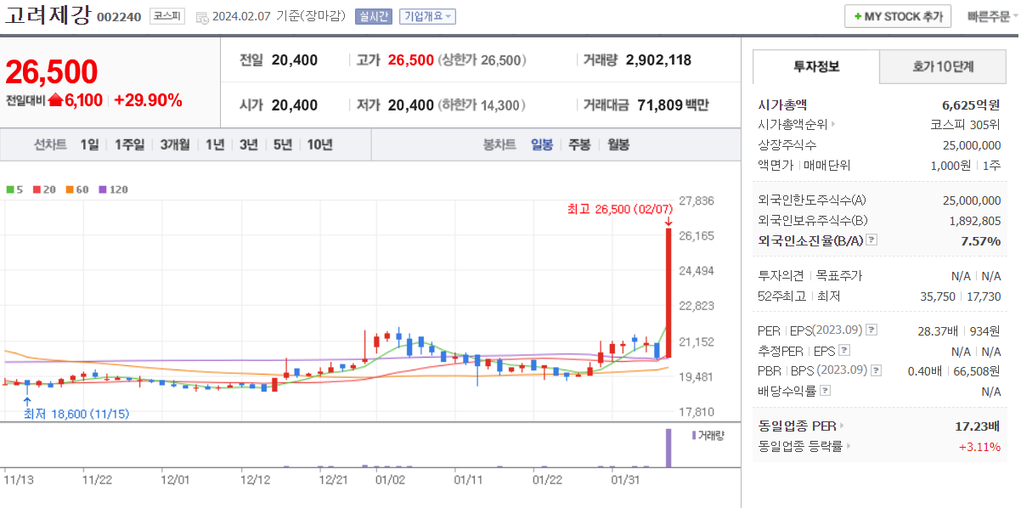Select the 10년 line chart period
Image resolution: width=1021 pixels, height=508 pixels.
coord(320,144)
